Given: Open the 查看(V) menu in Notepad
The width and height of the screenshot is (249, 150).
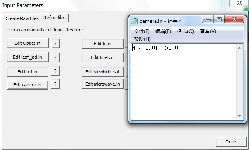Looking at the screenshot, I should [x=208, y=31].
